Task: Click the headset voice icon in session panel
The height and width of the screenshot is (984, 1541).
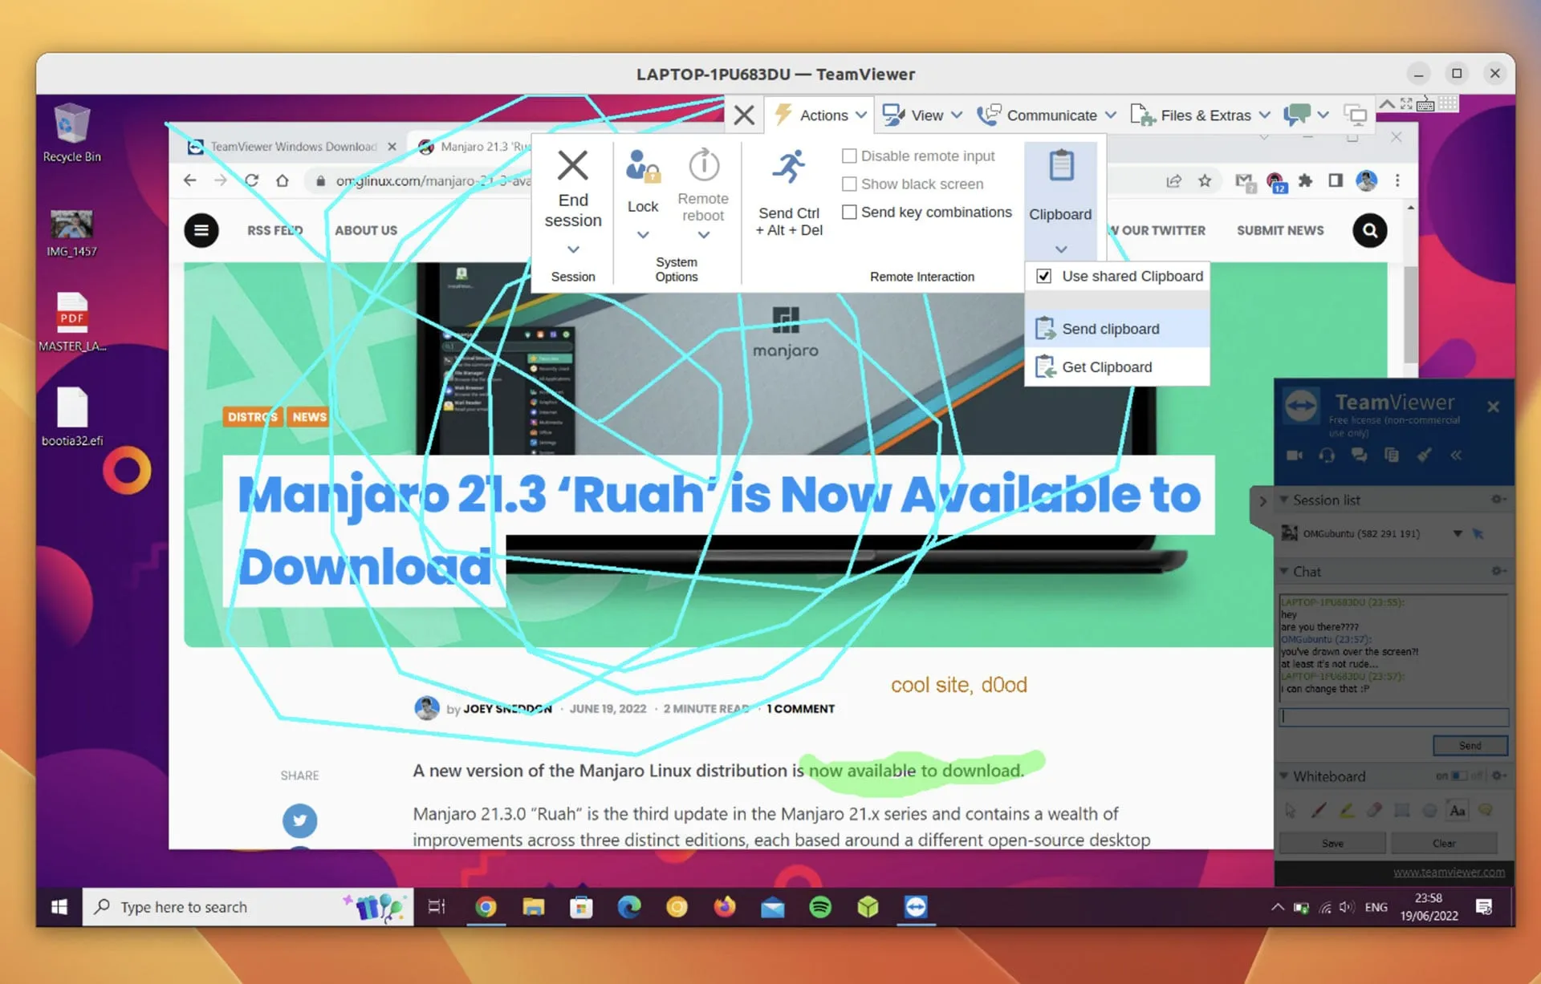Action: (x=1328, y=455)
